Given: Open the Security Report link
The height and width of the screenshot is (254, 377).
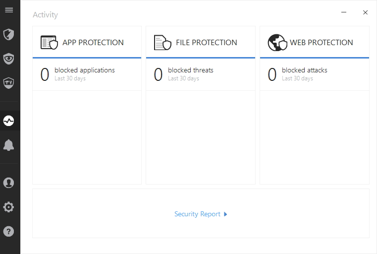Looking at the screenshot, I should pos(197,214).
